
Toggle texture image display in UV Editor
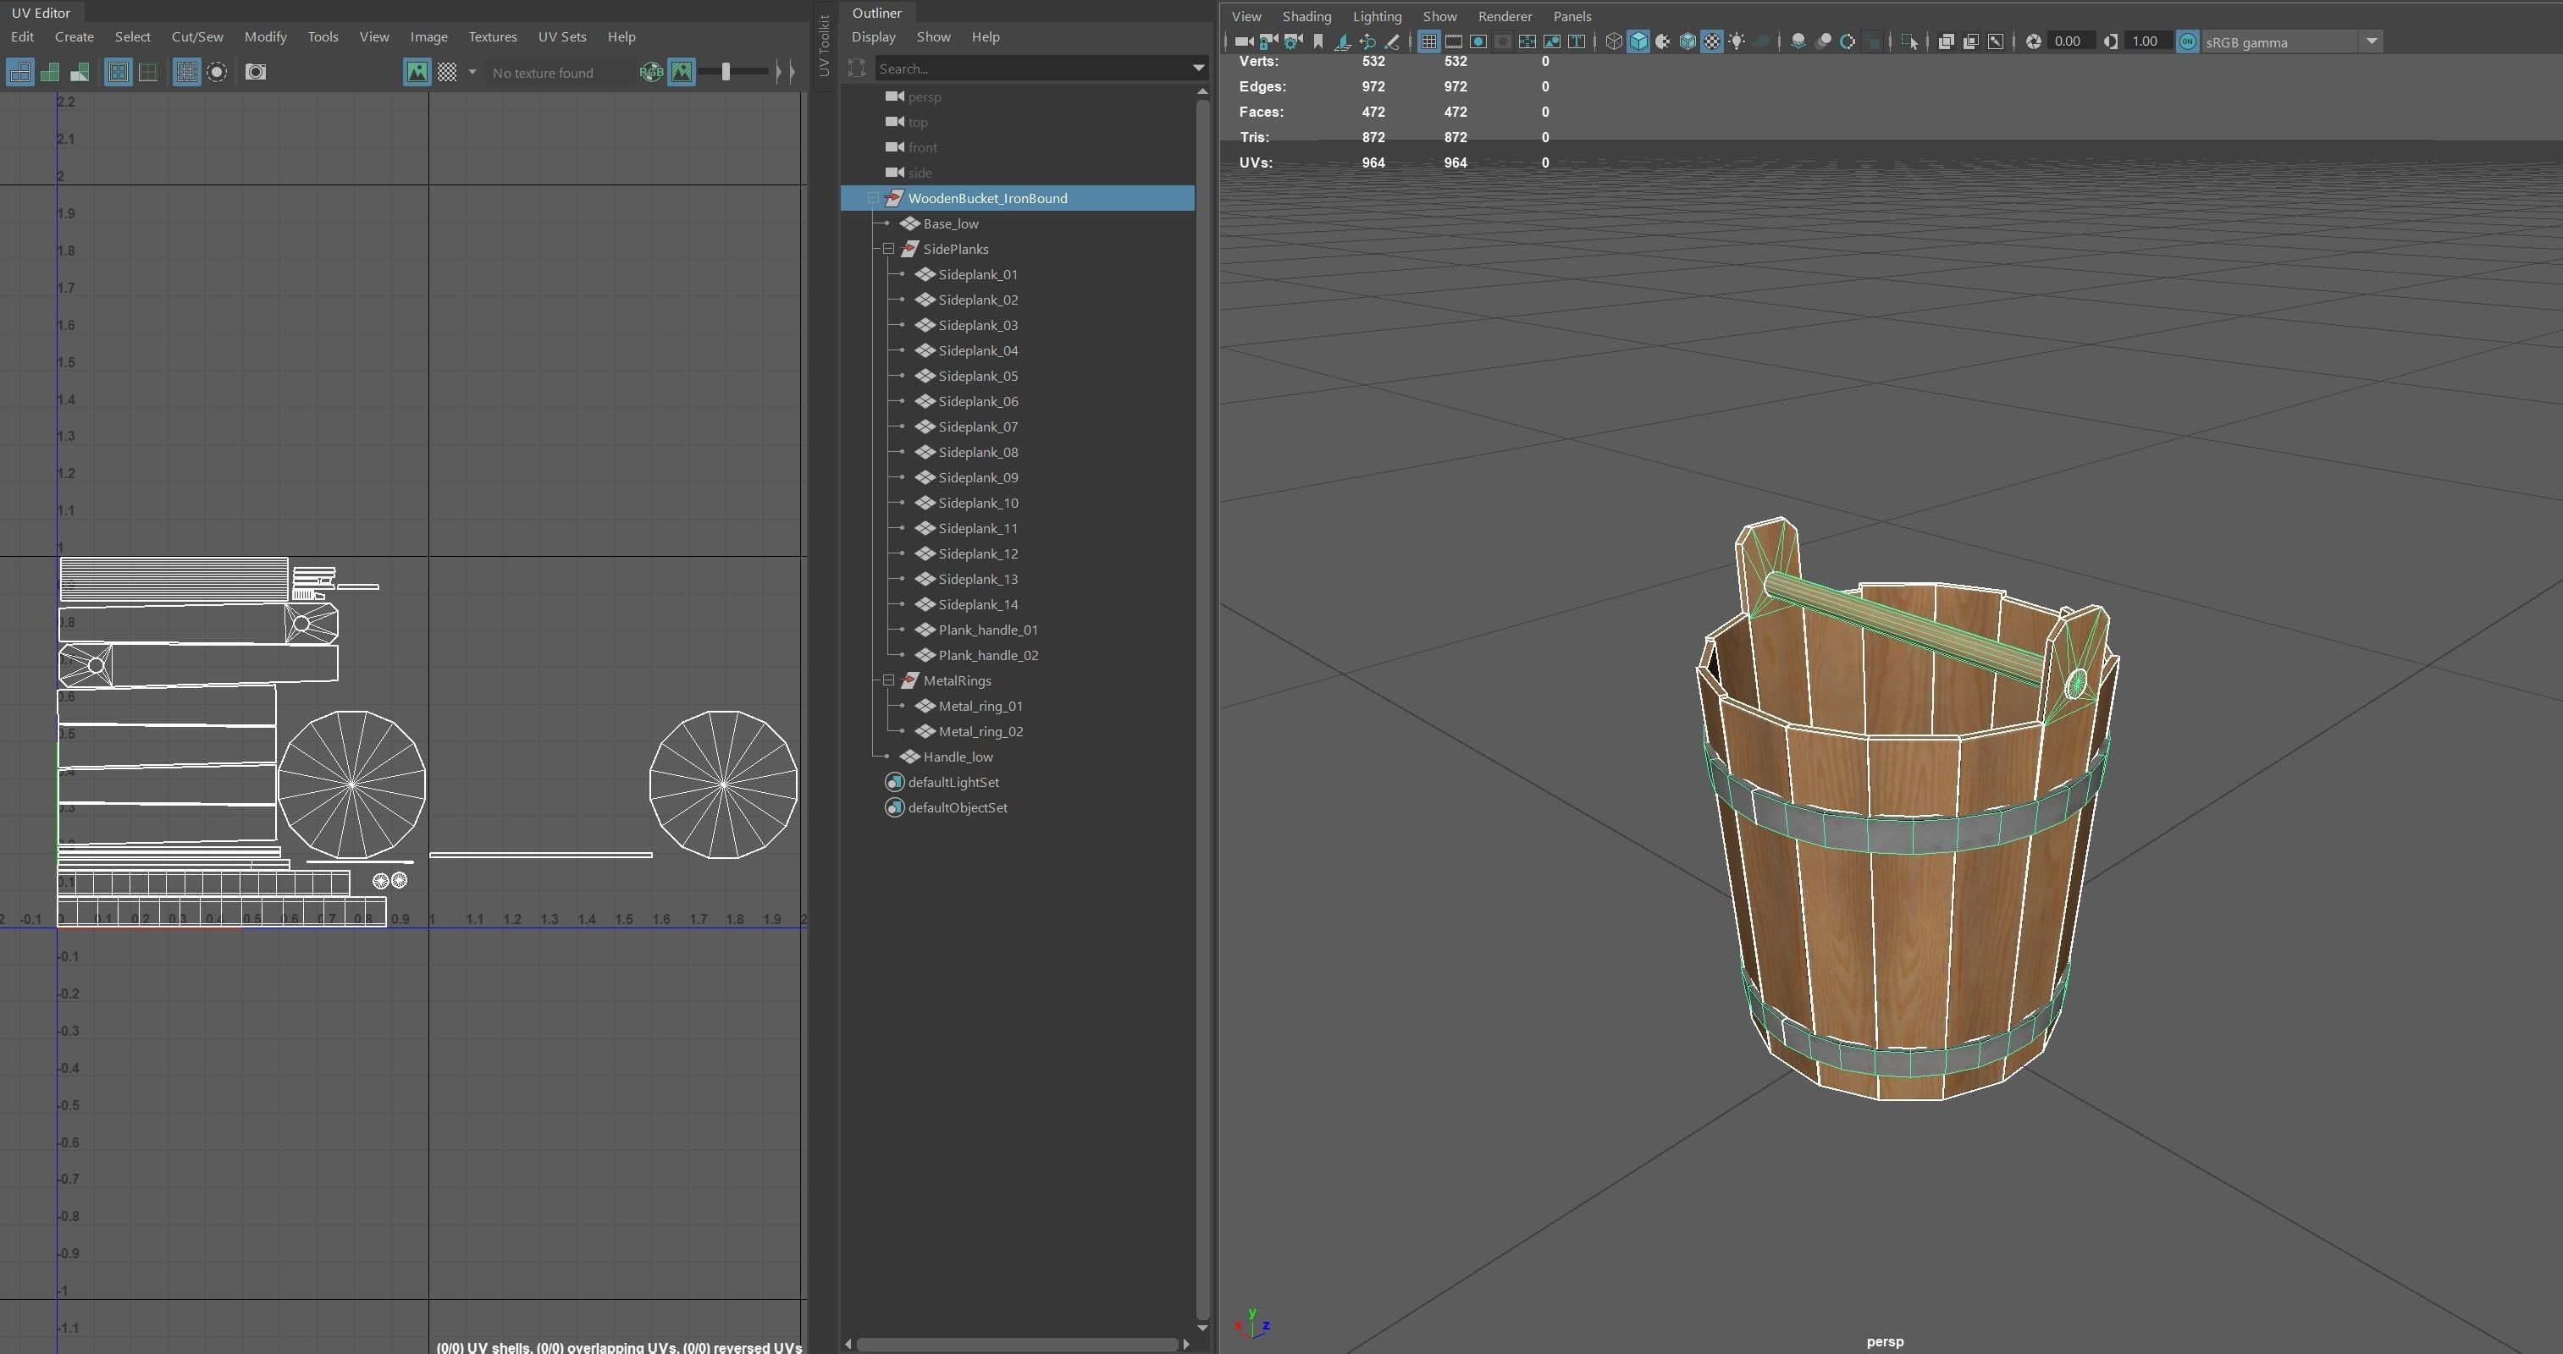[x=418, y=72]
